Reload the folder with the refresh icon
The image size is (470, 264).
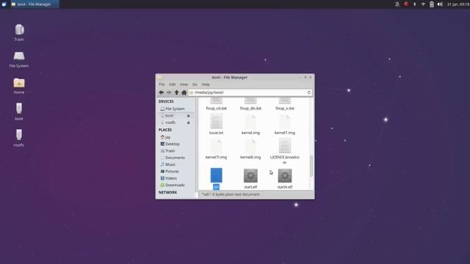coord(308,92)
